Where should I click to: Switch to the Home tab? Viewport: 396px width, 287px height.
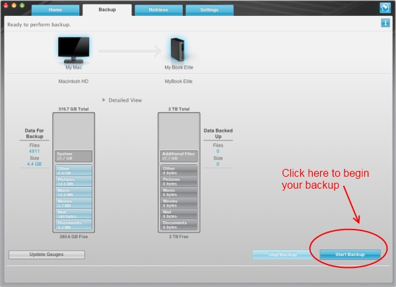pos(55,10)
